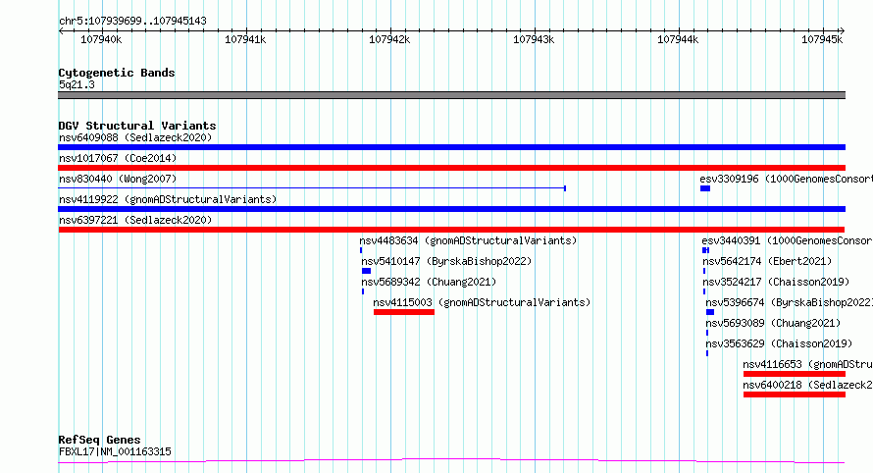
Task: Click the DGV Structural Variants track title
Action: click(x=137, y=126)
